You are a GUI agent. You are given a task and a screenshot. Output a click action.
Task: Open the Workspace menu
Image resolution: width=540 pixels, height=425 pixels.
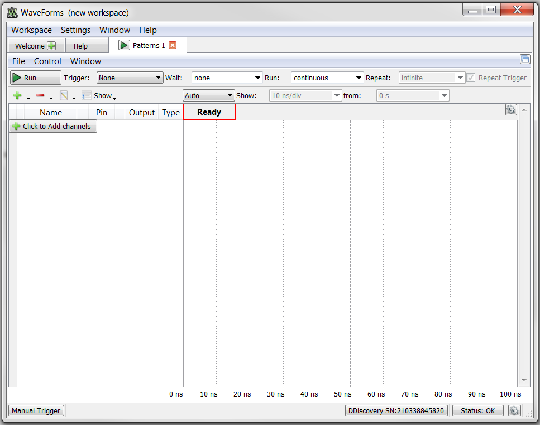(31, 30)
